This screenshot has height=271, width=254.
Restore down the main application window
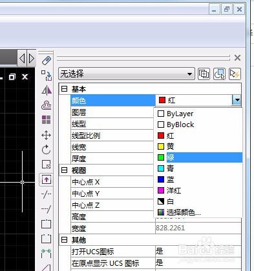(226, 10)
